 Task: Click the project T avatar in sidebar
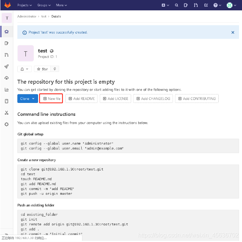[x=7, y=18]
